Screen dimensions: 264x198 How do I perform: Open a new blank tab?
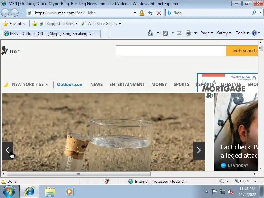[105, 34]
